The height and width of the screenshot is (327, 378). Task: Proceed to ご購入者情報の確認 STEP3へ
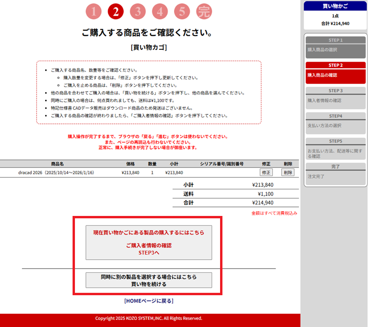point(148,243)
